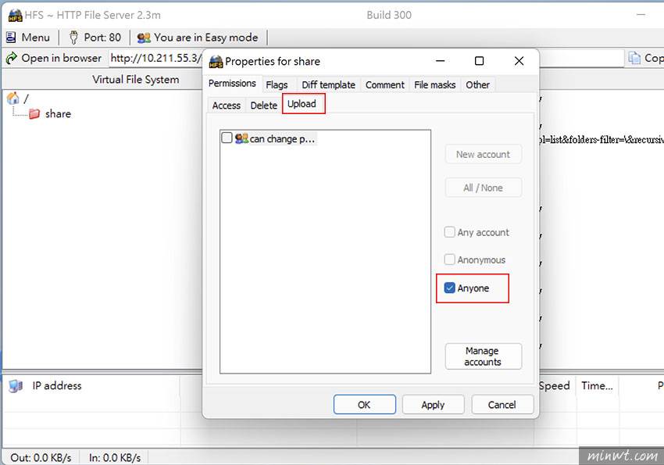Select the red share folder icon

click(34, 114)
